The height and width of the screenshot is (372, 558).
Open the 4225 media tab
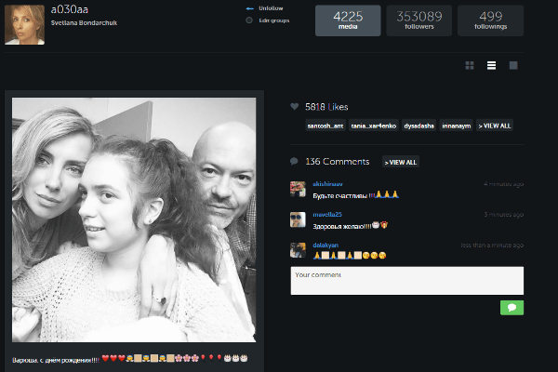[x=348, y=20]
